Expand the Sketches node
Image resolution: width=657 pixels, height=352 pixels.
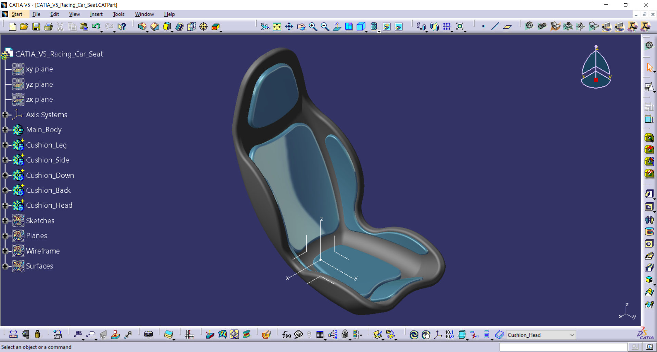pos(5,221)
